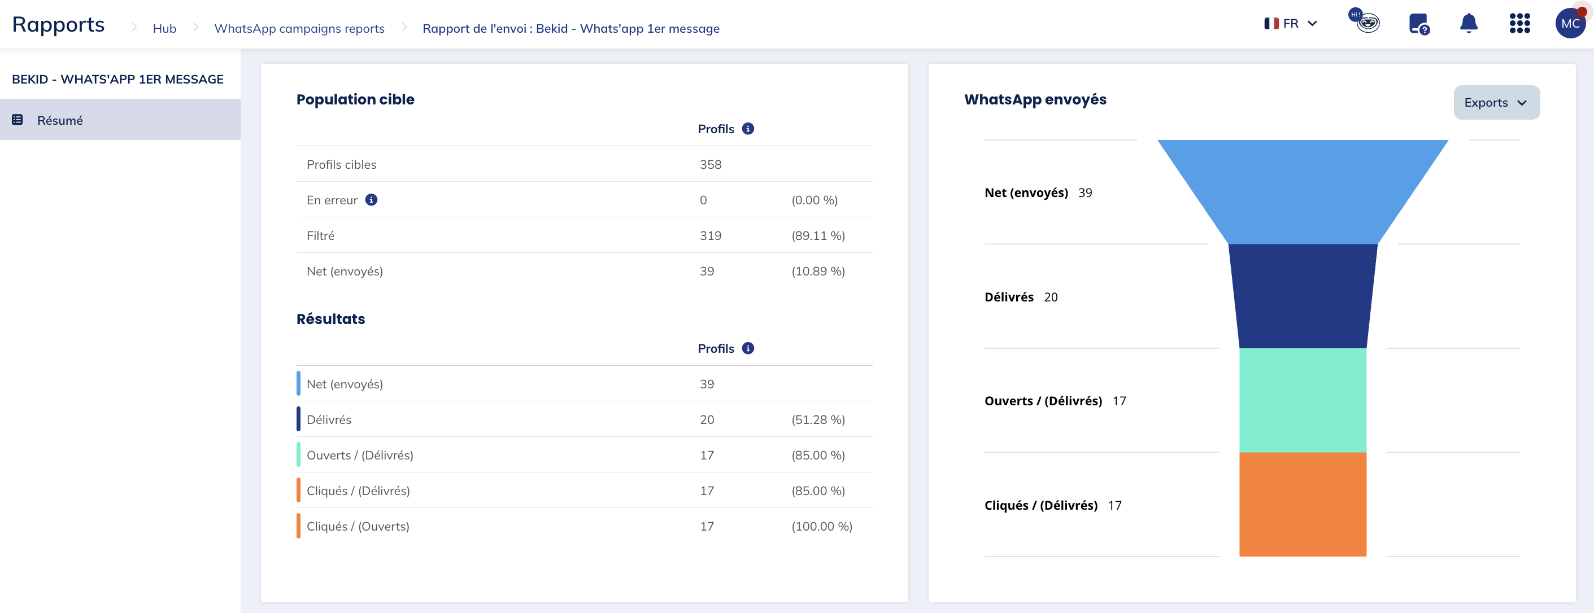Image resolution: width=1594 pixels, height=613 pixels.
Task: Navigate to the Hub breadcrumb link
Action: [164, 28]
